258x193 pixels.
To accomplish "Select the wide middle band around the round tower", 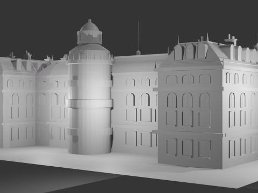I will pos(90,103).
